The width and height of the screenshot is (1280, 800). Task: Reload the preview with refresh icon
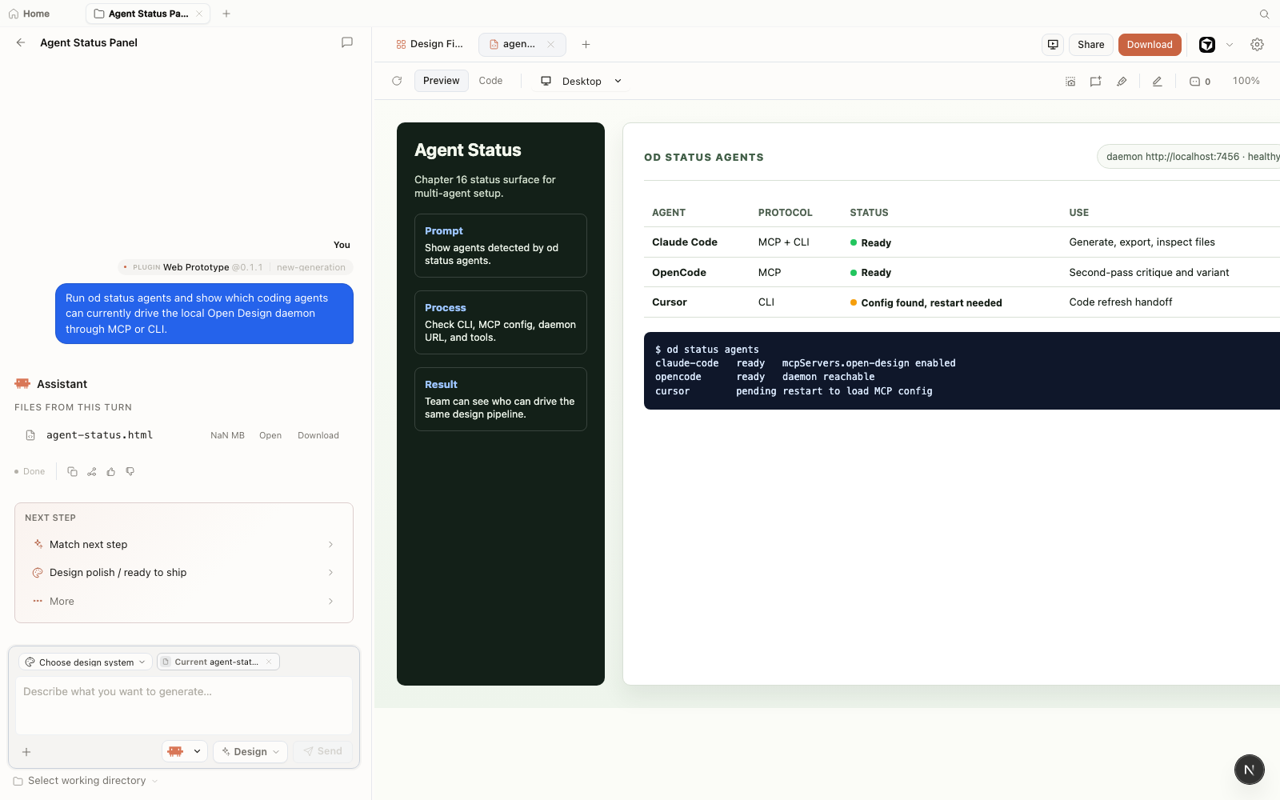click(397, 81)
